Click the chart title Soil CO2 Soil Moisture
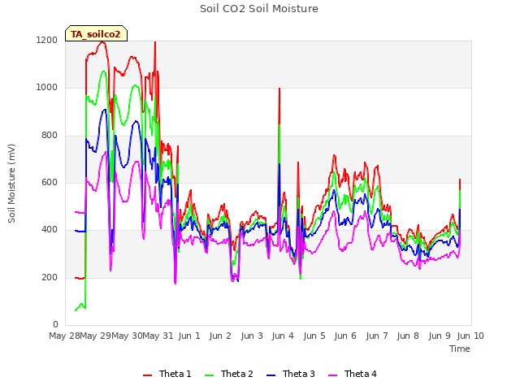 pyautogui.click(x=259, y=9)
